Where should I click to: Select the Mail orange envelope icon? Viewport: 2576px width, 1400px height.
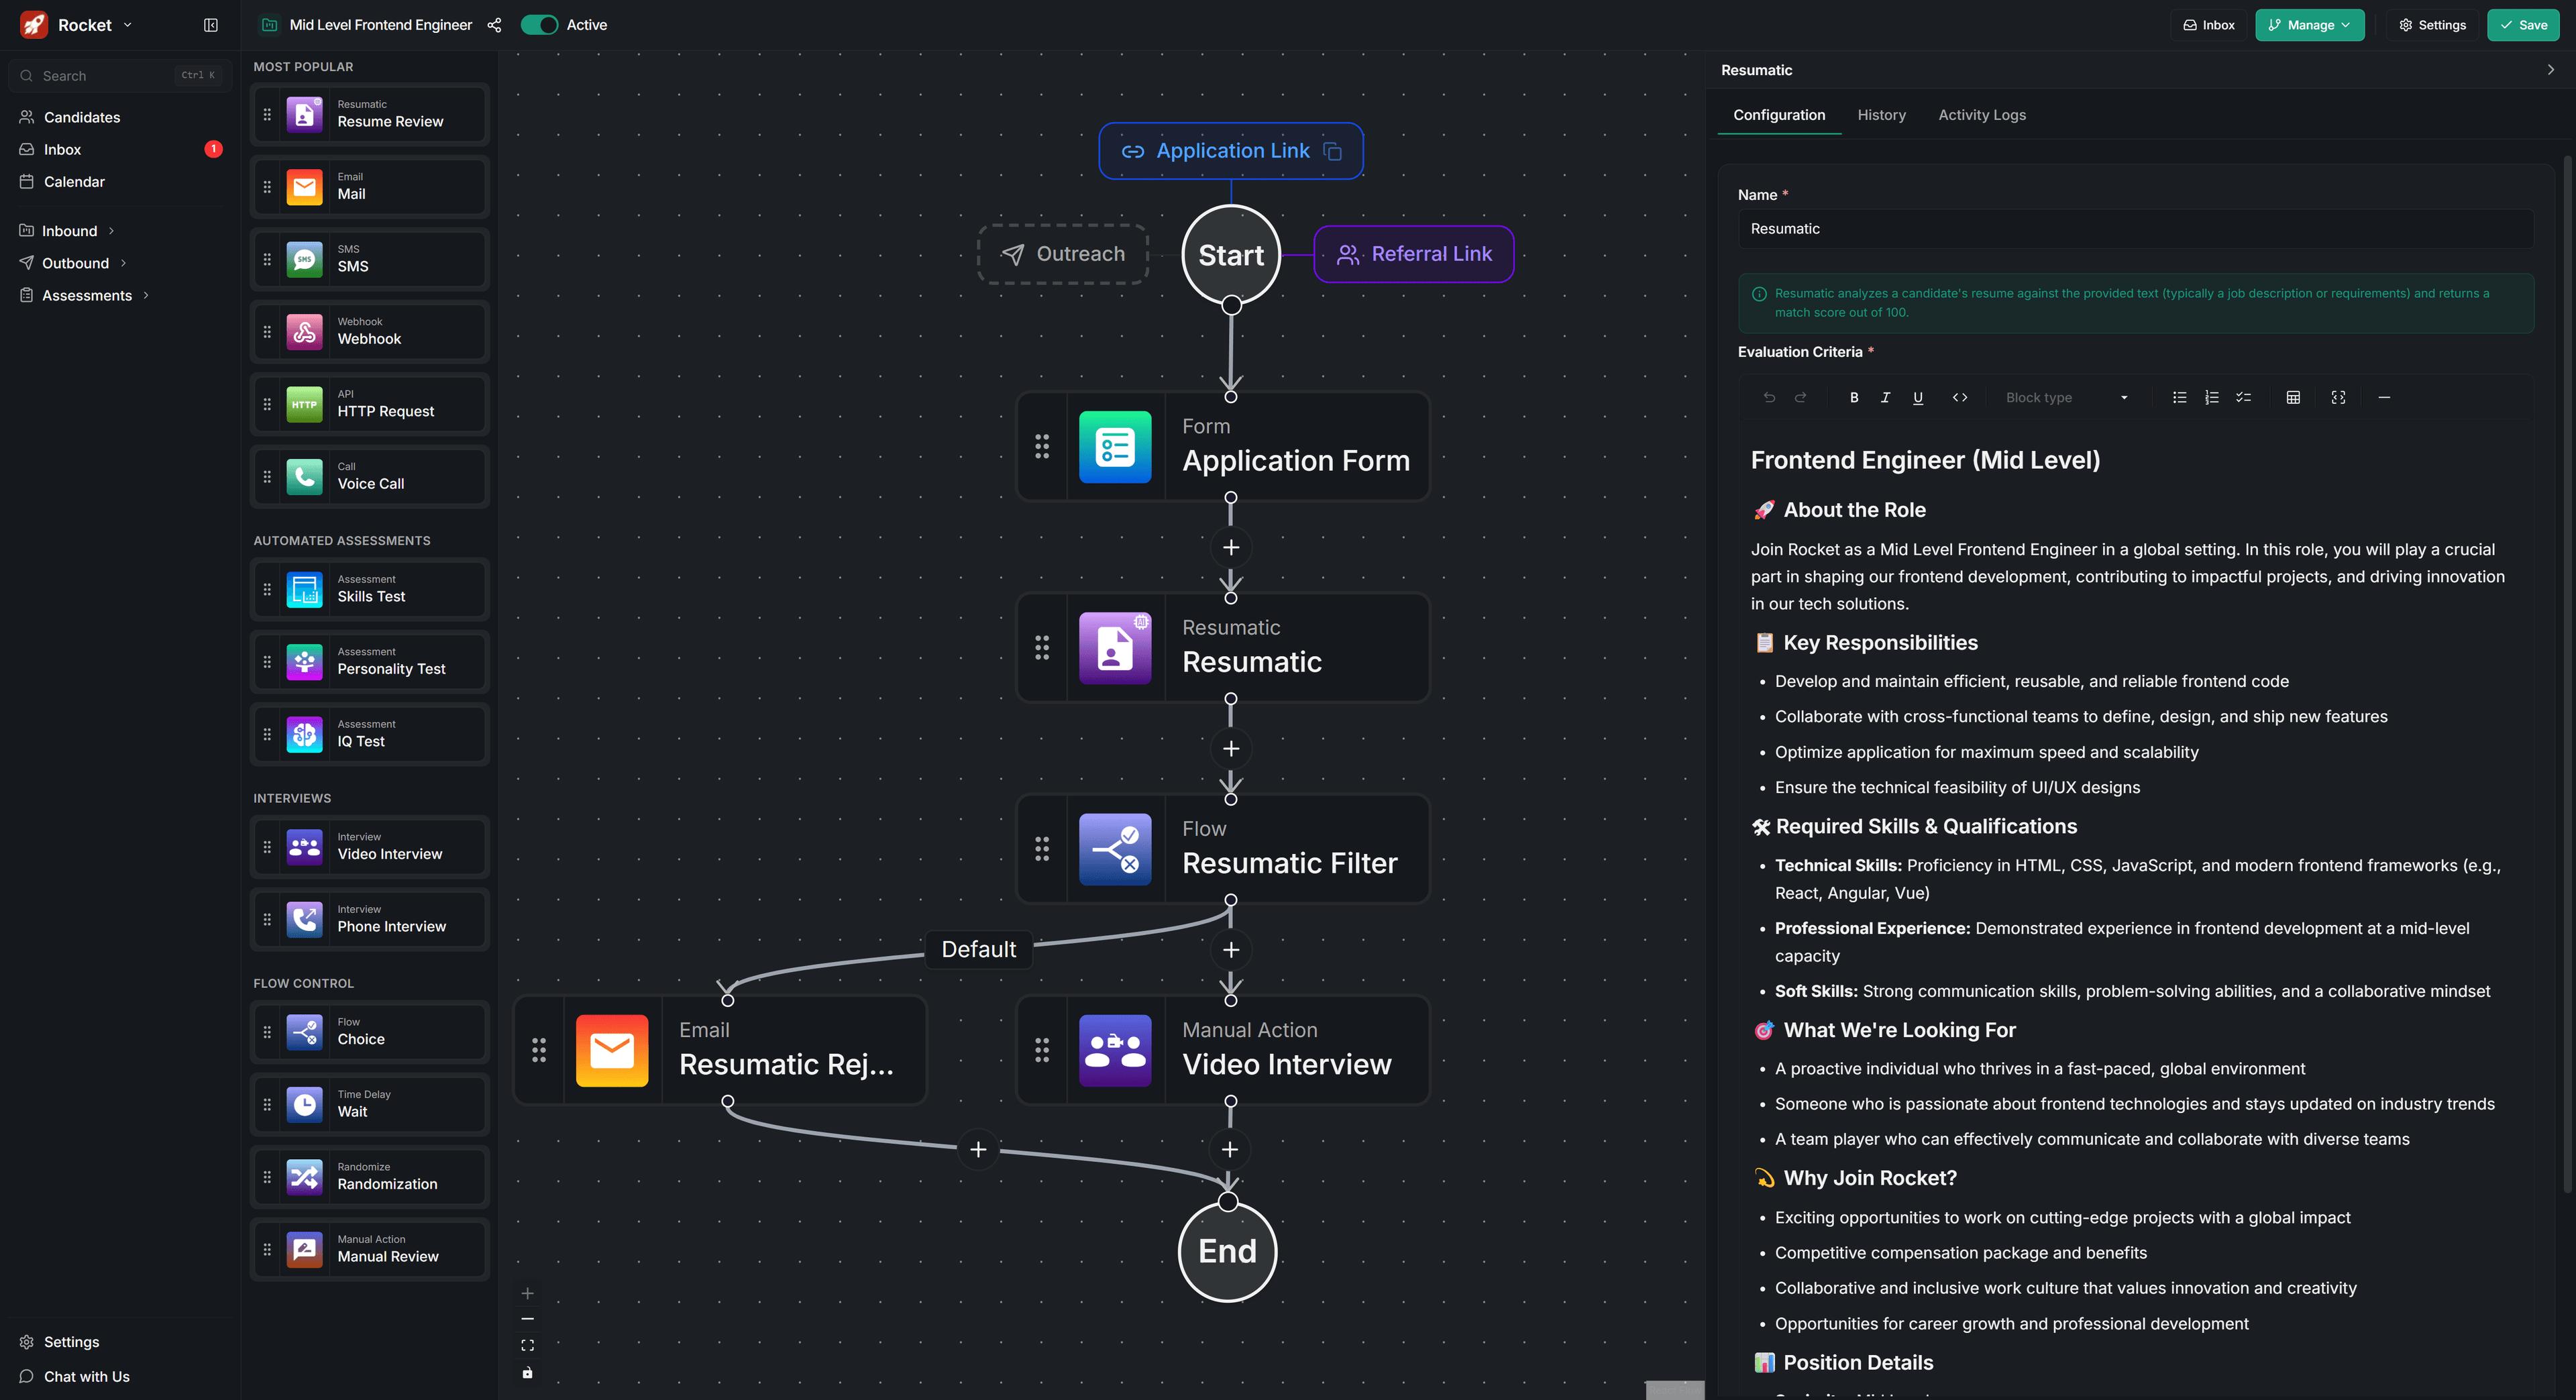[304, 187]
